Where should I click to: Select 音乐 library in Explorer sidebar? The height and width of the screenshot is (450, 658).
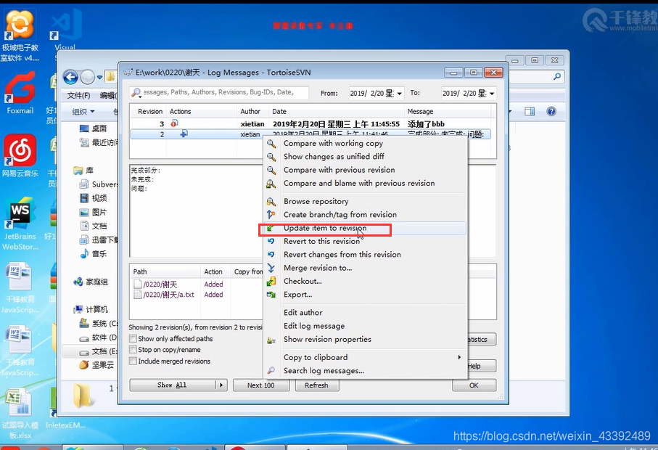[x=99, y=253]
